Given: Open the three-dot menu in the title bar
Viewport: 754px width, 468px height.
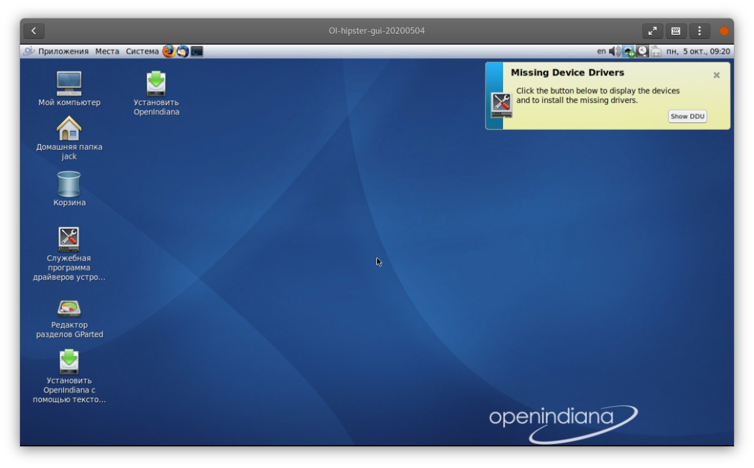Looking at the screenshot, I should click(x=699, y=31).
